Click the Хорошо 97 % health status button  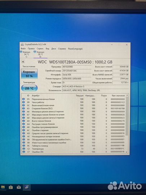[29, 74]
